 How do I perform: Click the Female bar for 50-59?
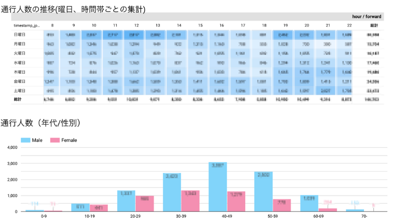point(282,205)
